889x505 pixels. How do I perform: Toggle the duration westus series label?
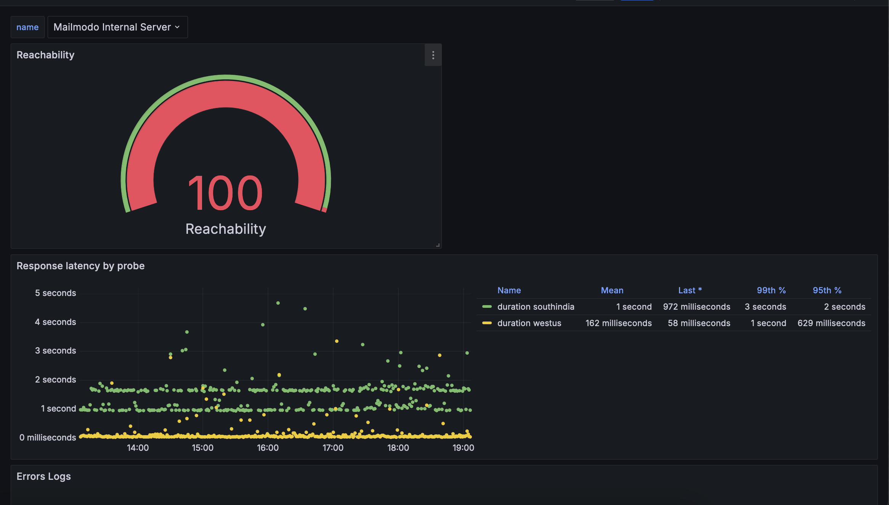529,323
